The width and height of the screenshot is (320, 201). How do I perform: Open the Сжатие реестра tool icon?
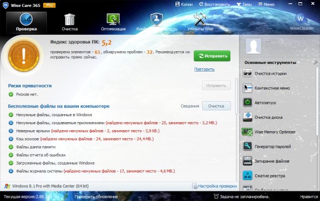[x=247, y=176]
